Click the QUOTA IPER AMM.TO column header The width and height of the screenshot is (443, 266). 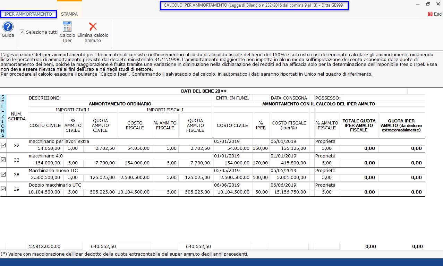tap(402, 126)
